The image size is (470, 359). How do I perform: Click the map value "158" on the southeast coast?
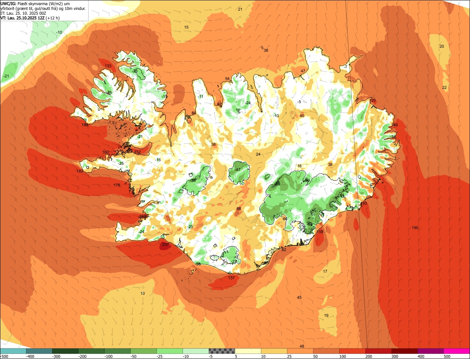320,232
